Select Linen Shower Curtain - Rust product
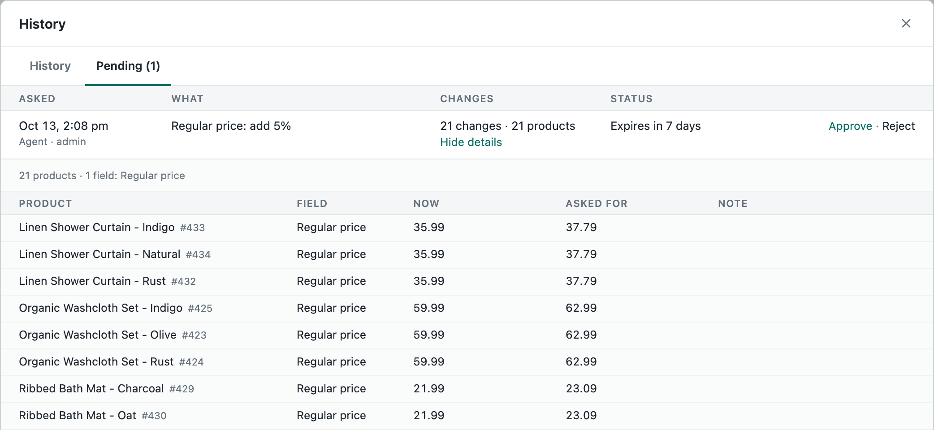This screenshot has height=430, width=934. 92,281
